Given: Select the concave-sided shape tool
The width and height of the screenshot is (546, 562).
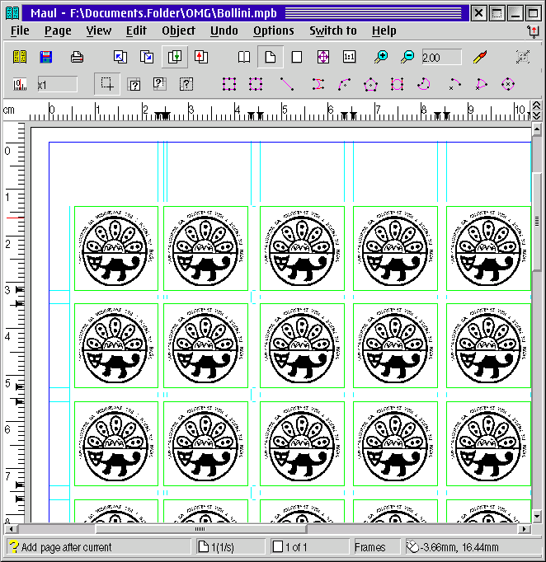Looking at the screenshot, I should pyautogui.click(x=318, y=84).
